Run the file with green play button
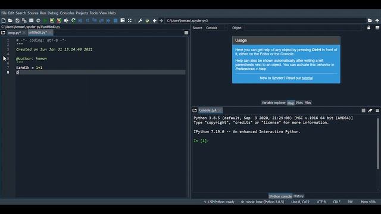The height and width of the screenshot is (214, 381). click(45, 21)
